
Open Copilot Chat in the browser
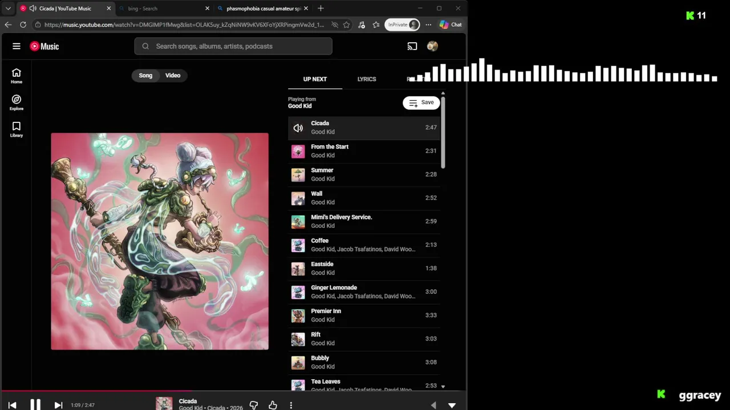[x=451, y=24]
